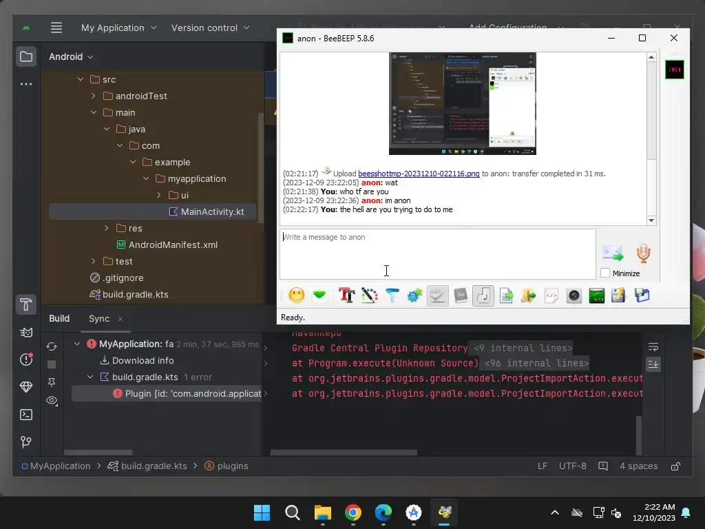This screenshot has width=705, height=529.
Task: Select AndroidManifest.xml in project tree
Action: 167,245
